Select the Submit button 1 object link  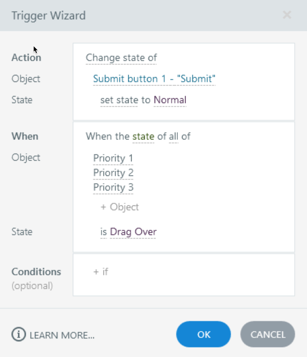coord(154,79)
